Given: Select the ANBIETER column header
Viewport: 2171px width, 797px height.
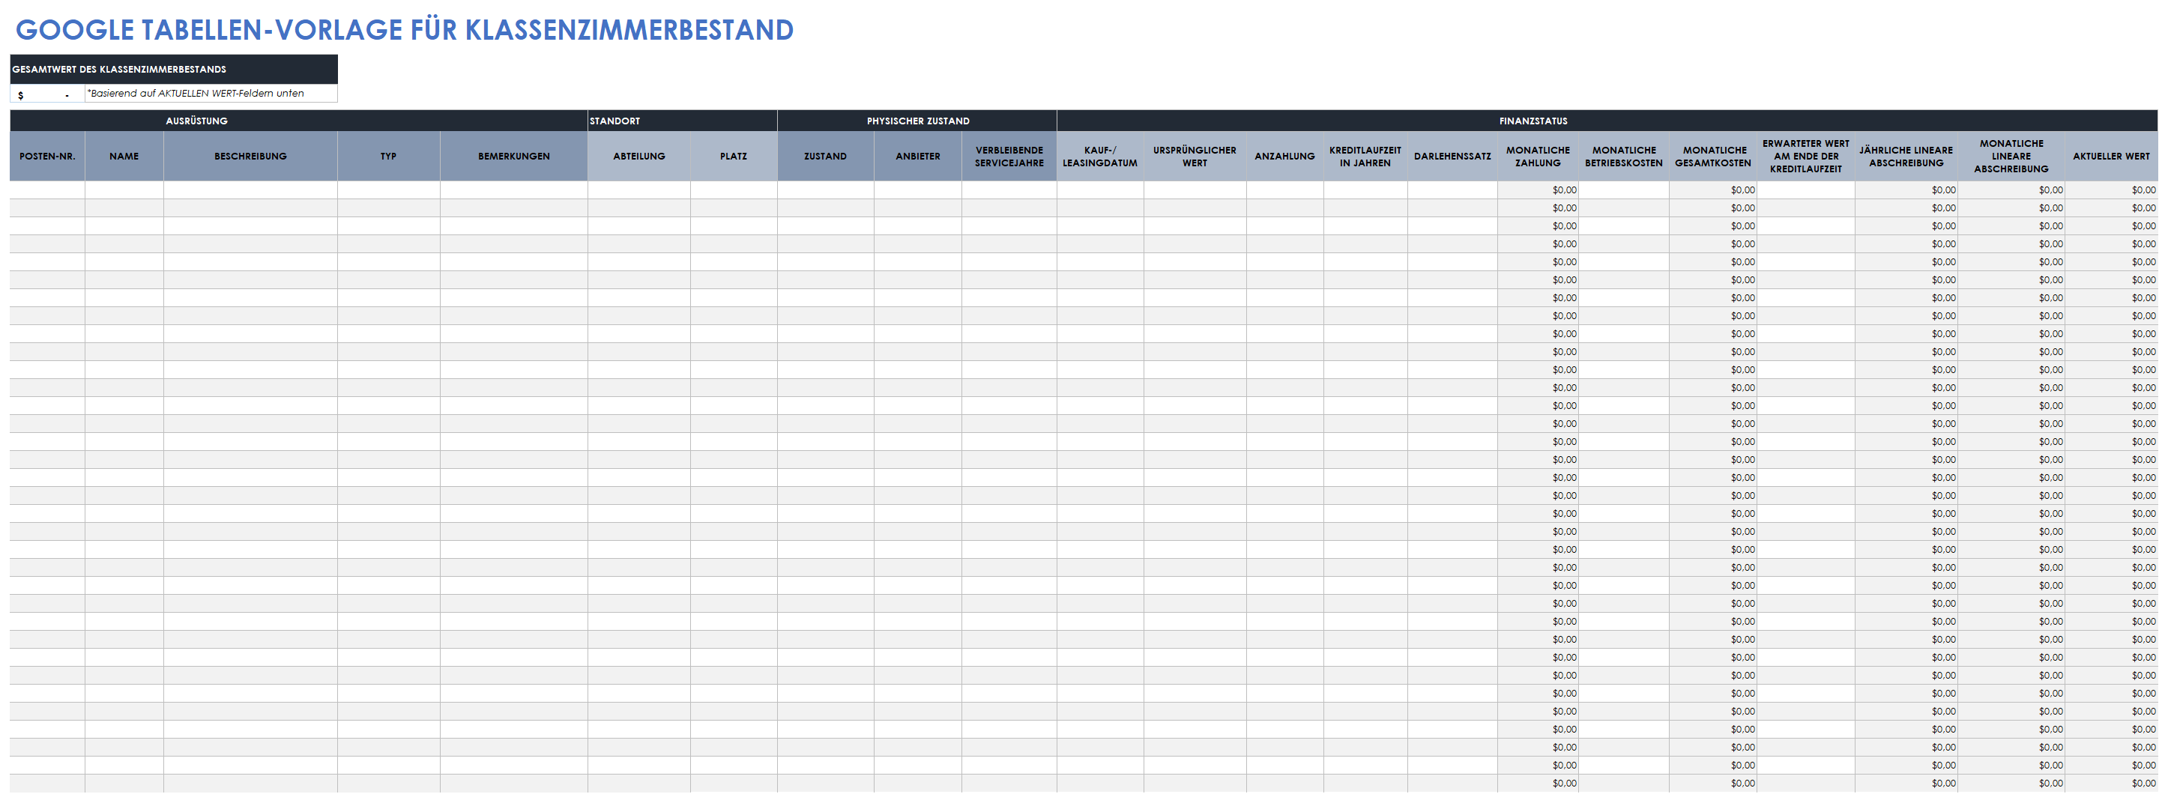Looking at the screenshot, I should (x=918, y=156).
